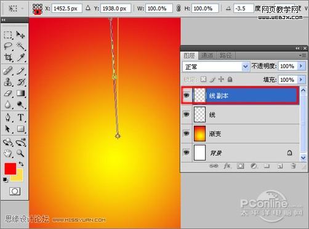
Task: Switch to the 通道 tab
Action: tap(207, 55)
